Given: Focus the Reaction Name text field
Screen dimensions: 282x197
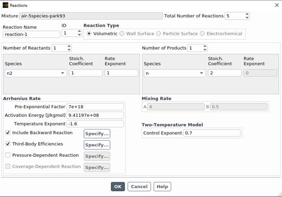Looking at the screenshot, I should pyautogui.click(x=31, y=34).
